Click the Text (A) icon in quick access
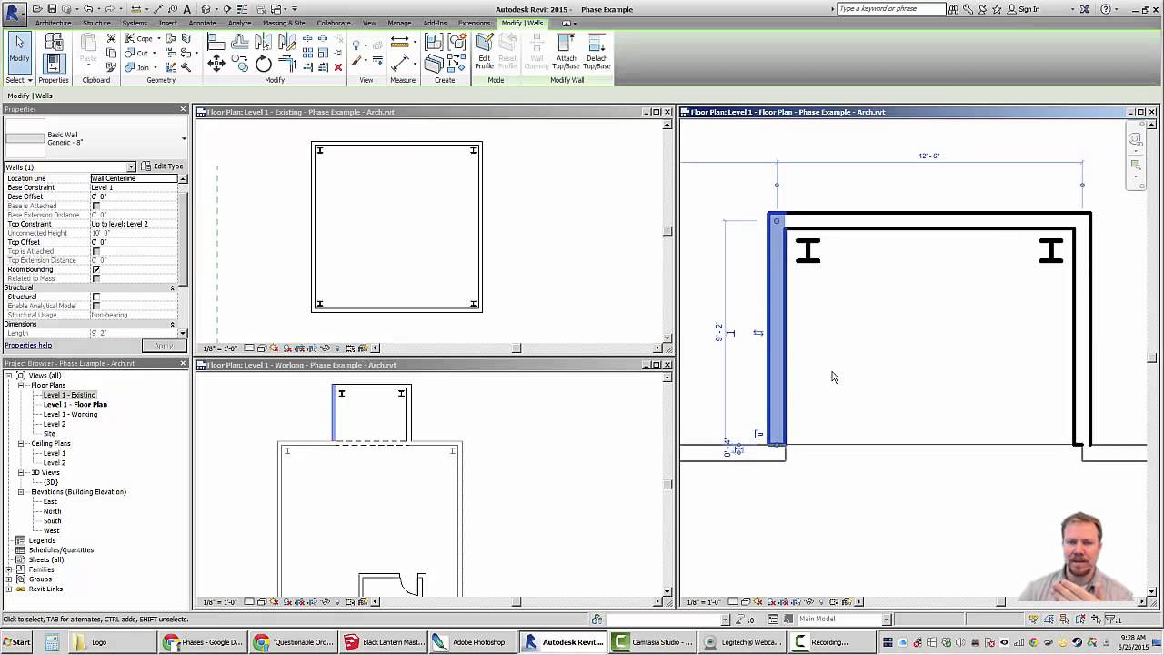This screenshot has width=1164, height=655. [x=186, y=9]
